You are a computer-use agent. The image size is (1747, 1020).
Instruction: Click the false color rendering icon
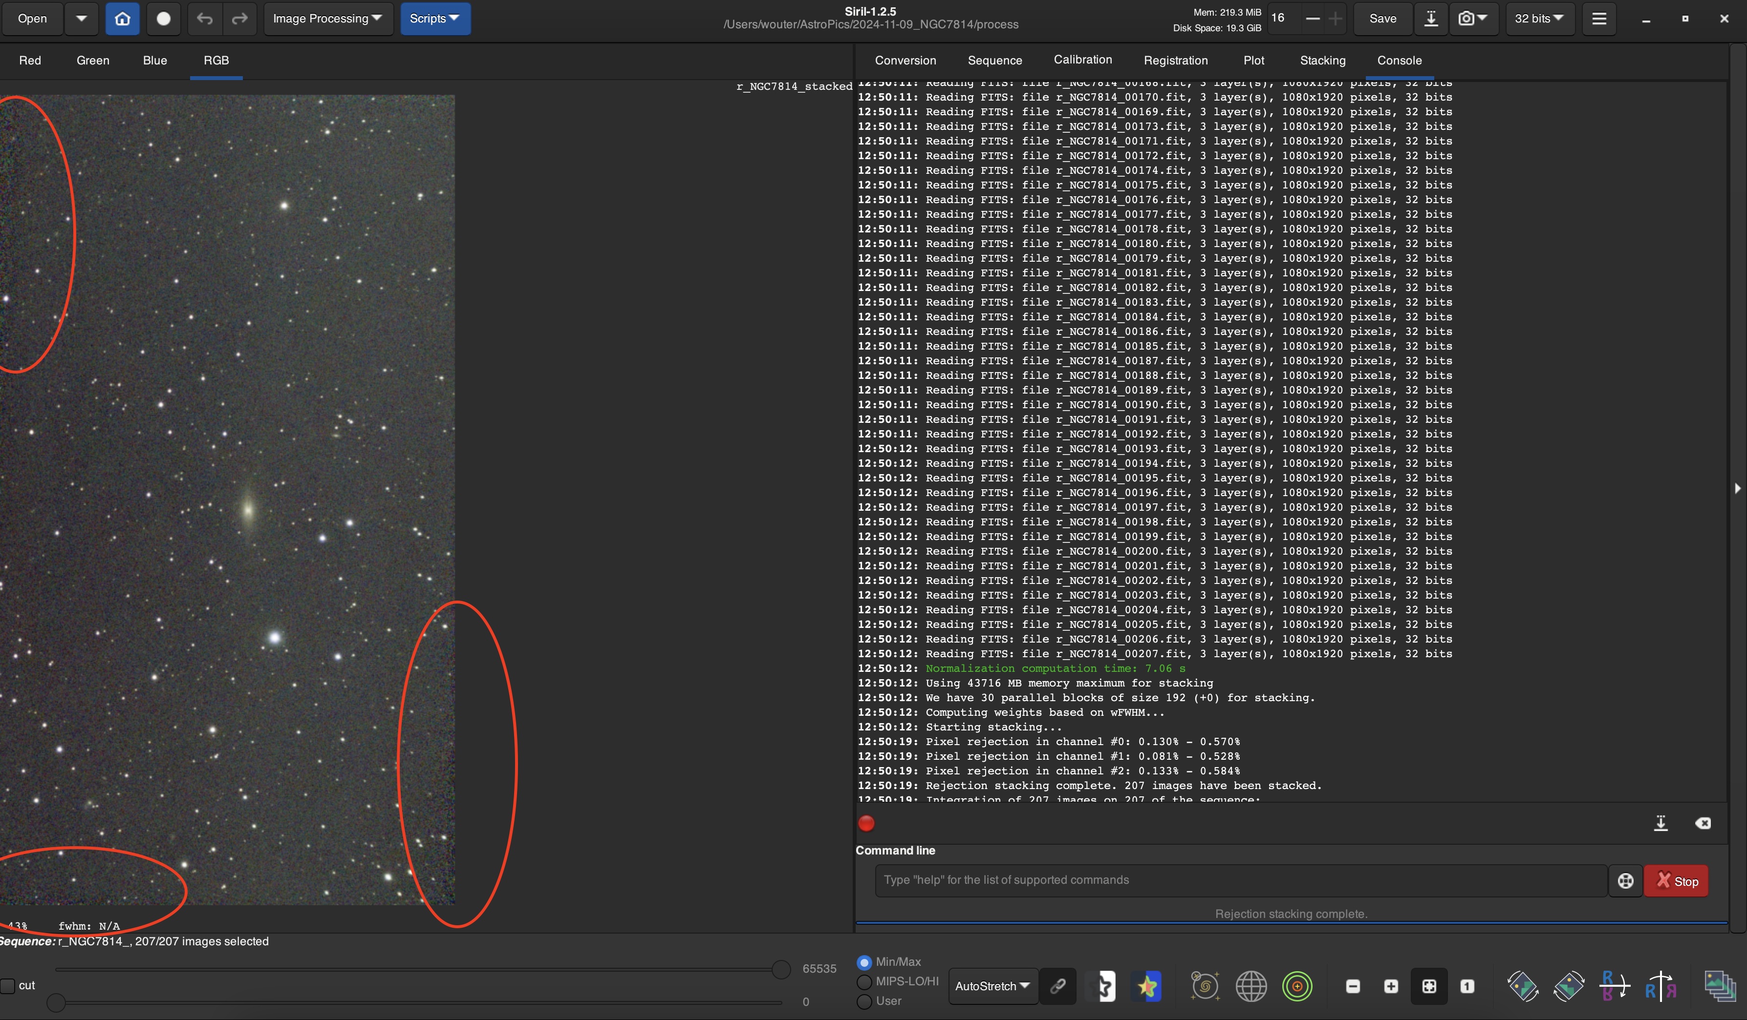(1147, 986)
